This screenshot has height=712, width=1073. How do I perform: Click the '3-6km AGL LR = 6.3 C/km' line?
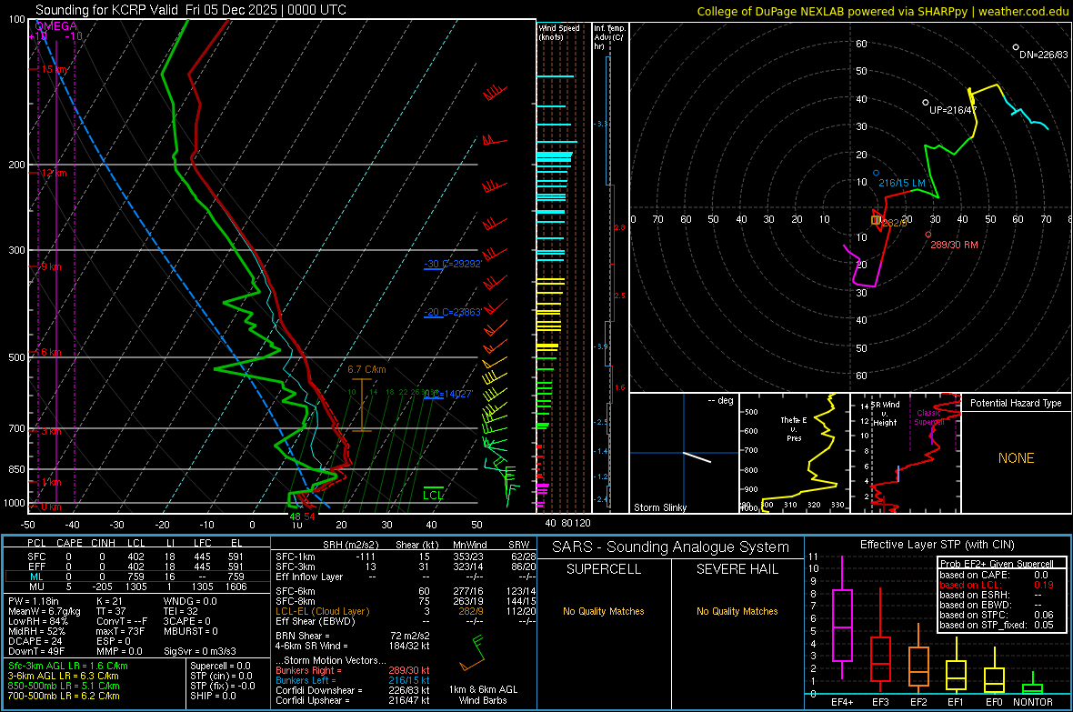64,676
